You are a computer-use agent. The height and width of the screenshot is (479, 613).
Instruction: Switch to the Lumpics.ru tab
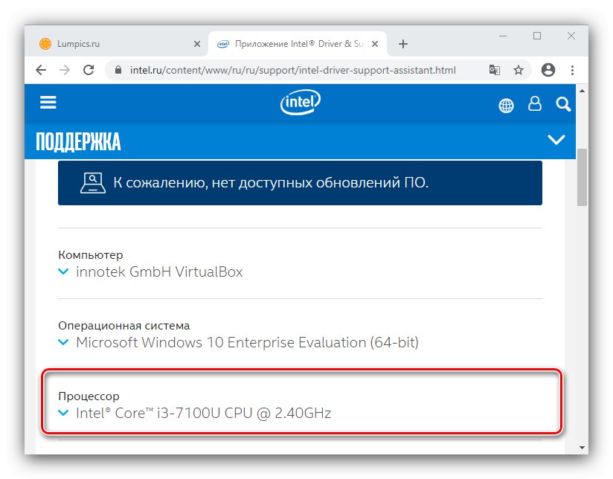point(112,44)
